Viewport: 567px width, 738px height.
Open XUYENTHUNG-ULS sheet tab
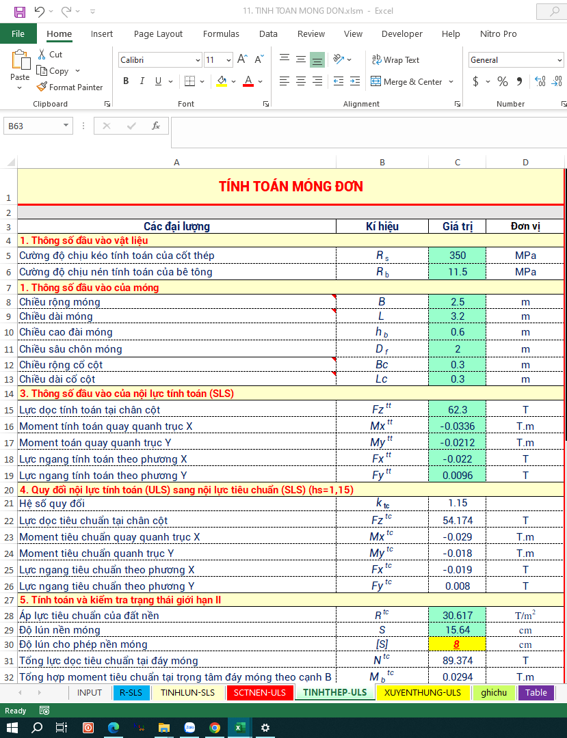[x=423, y=692]
